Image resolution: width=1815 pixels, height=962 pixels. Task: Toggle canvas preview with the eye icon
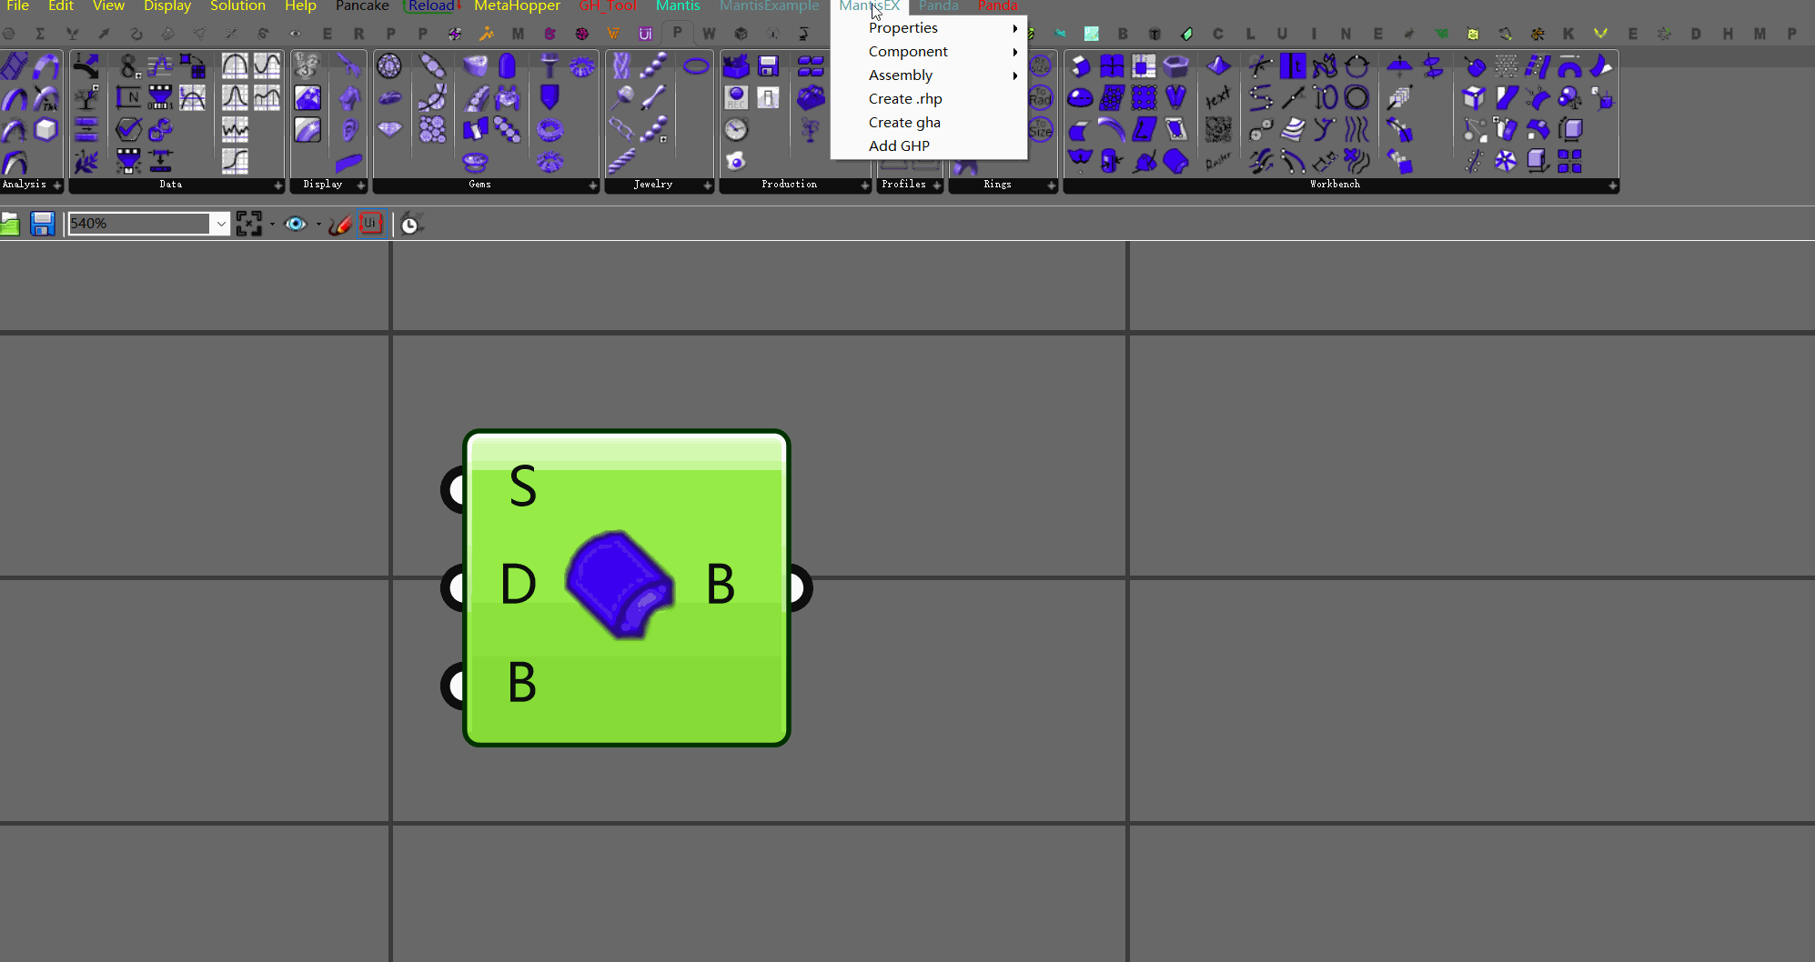(x=294, y=223)
